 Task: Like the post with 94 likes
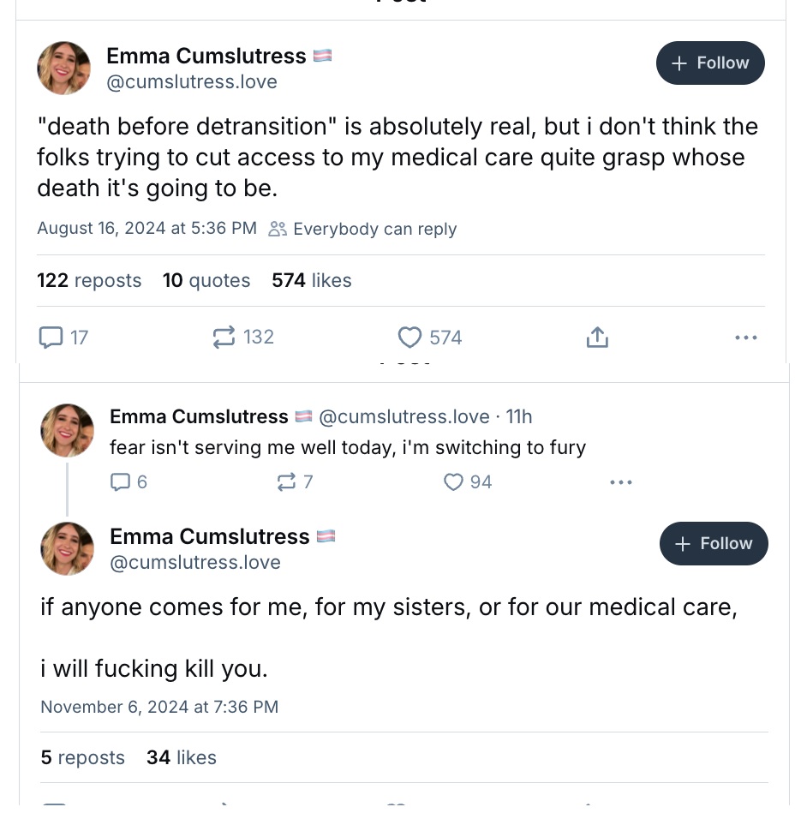click(x=453, y=482)
